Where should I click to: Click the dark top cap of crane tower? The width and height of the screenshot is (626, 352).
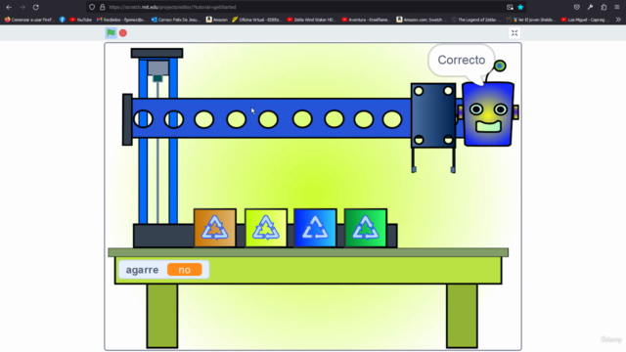156,53
